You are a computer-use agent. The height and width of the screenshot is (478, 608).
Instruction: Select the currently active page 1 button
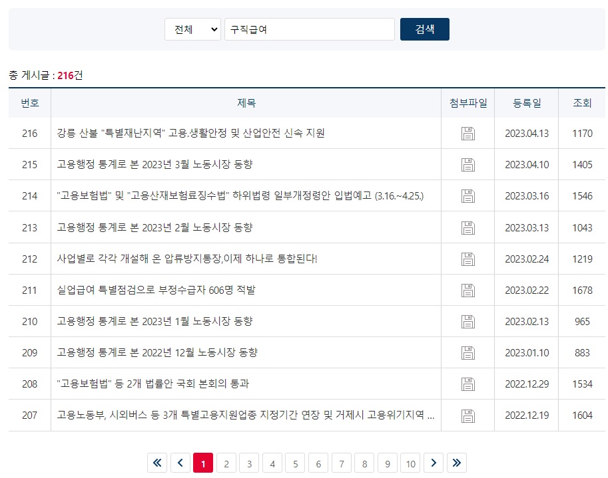[x=202, y=463]
